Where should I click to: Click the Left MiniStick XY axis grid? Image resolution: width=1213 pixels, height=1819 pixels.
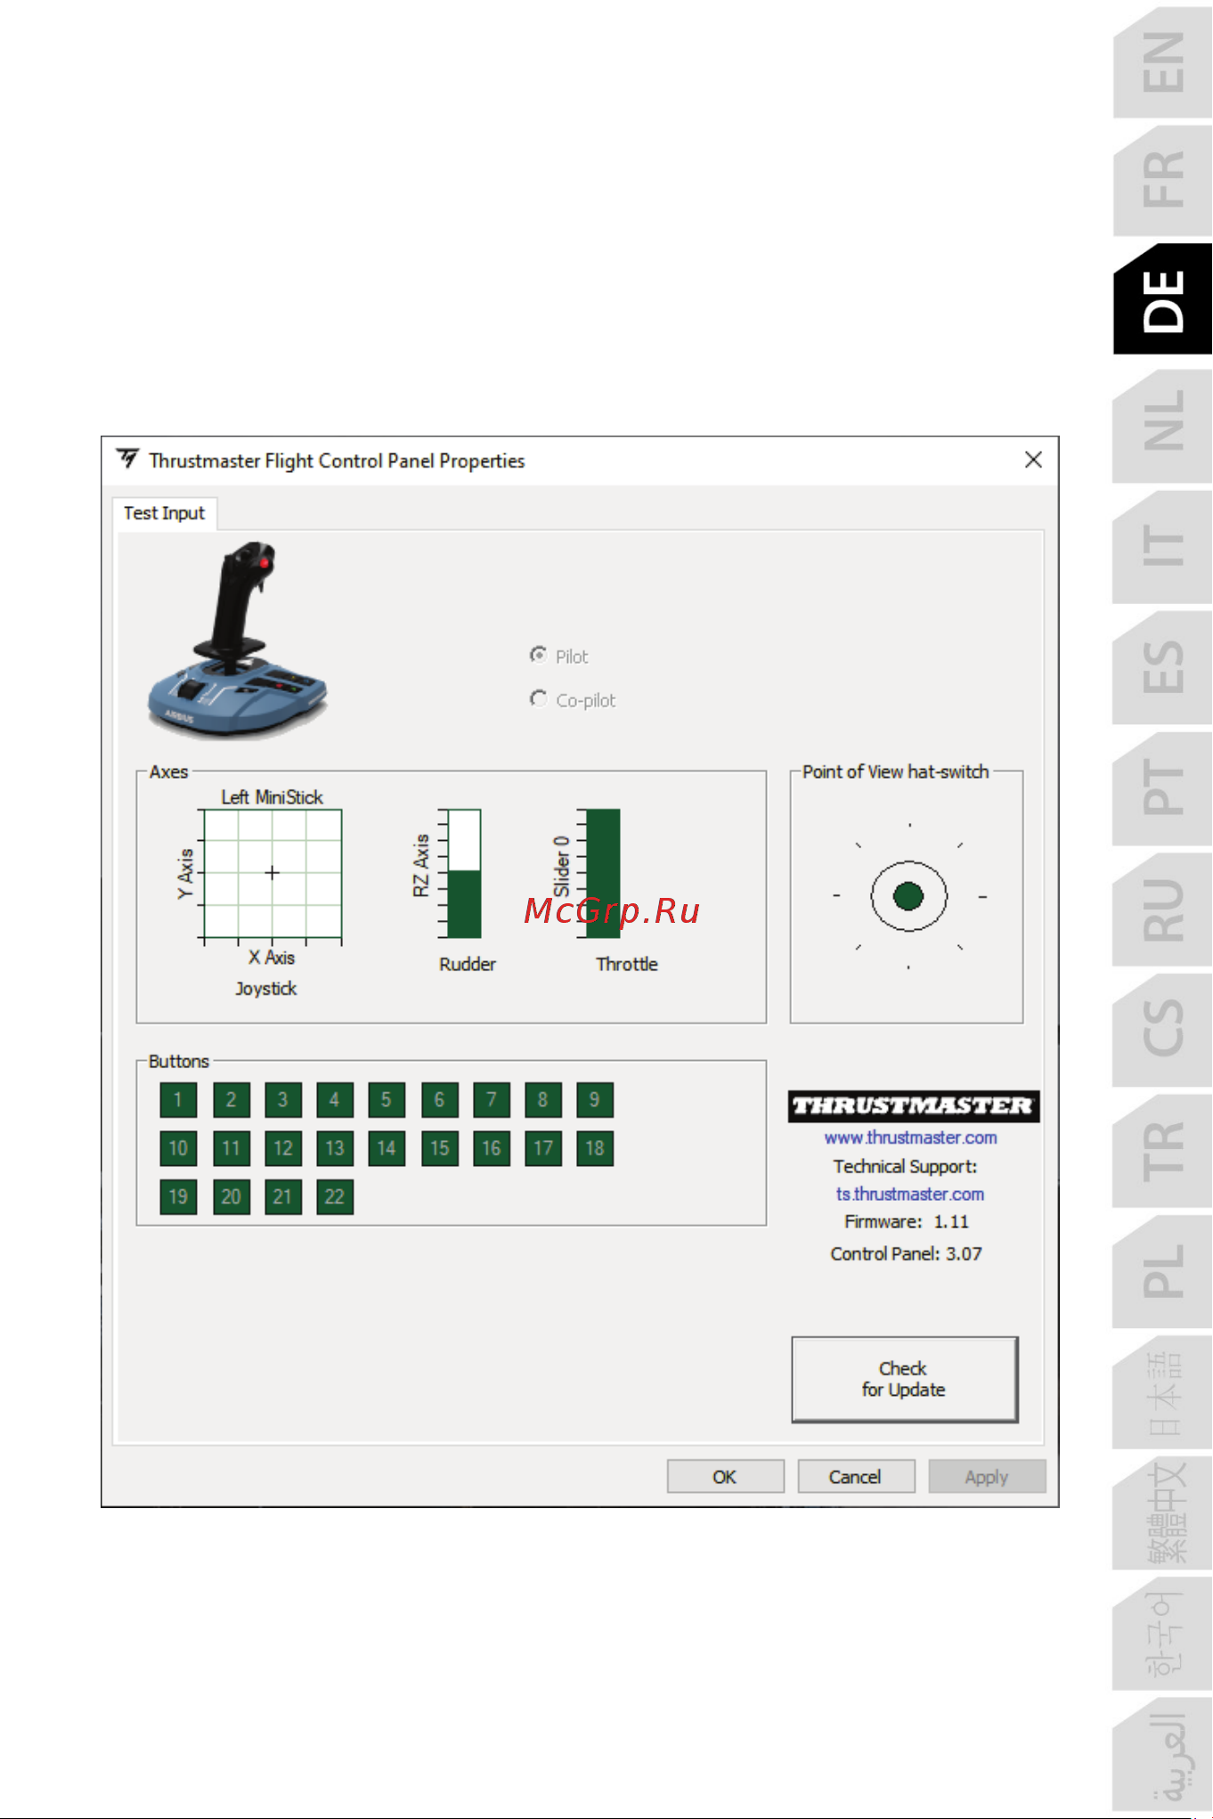click(x=273, y=873)
